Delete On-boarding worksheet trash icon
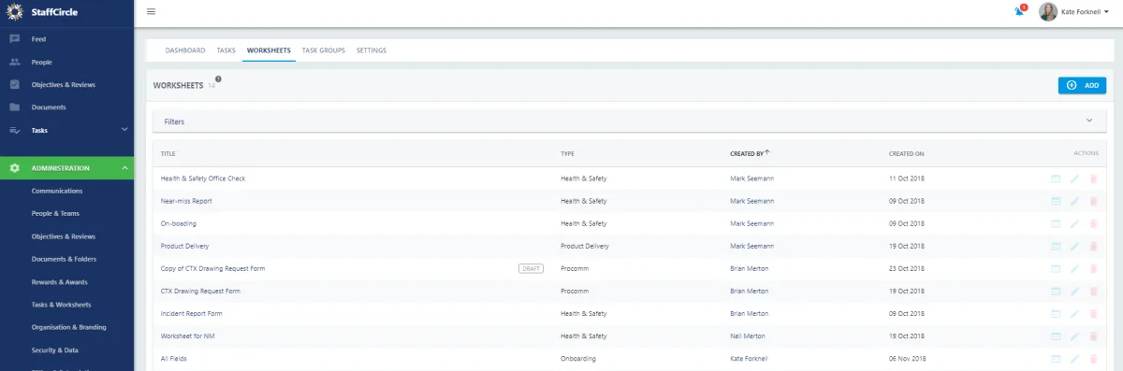This screenshot has height=371, width=1123. point(1093,223)
